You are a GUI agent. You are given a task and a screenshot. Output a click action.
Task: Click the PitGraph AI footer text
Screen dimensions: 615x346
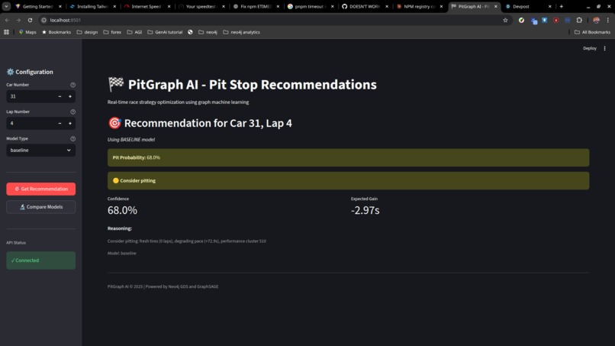point(163,286)
